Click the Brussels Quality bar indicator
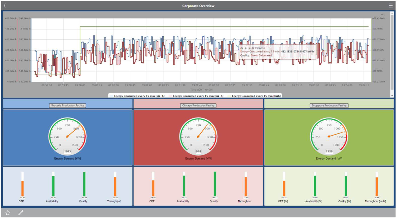Image resolution: width=397 pixels, height=219 pixels. pos(84,184)
